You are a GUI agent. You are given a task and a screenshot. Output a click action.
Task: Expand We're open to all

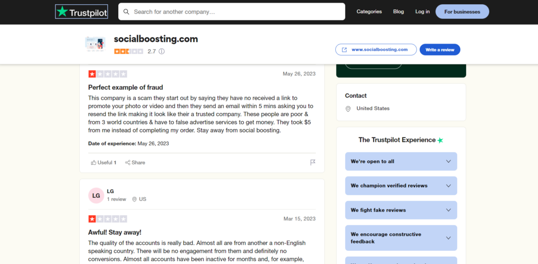tap(401, 162)
